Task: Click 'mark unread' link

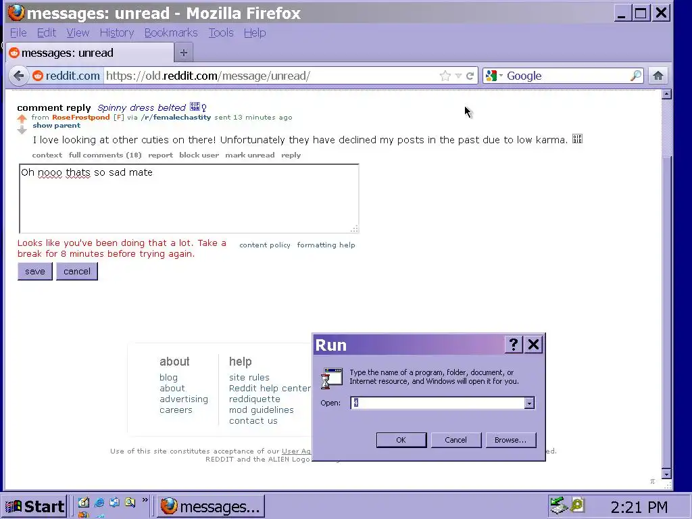Action: tap(250, 155)
